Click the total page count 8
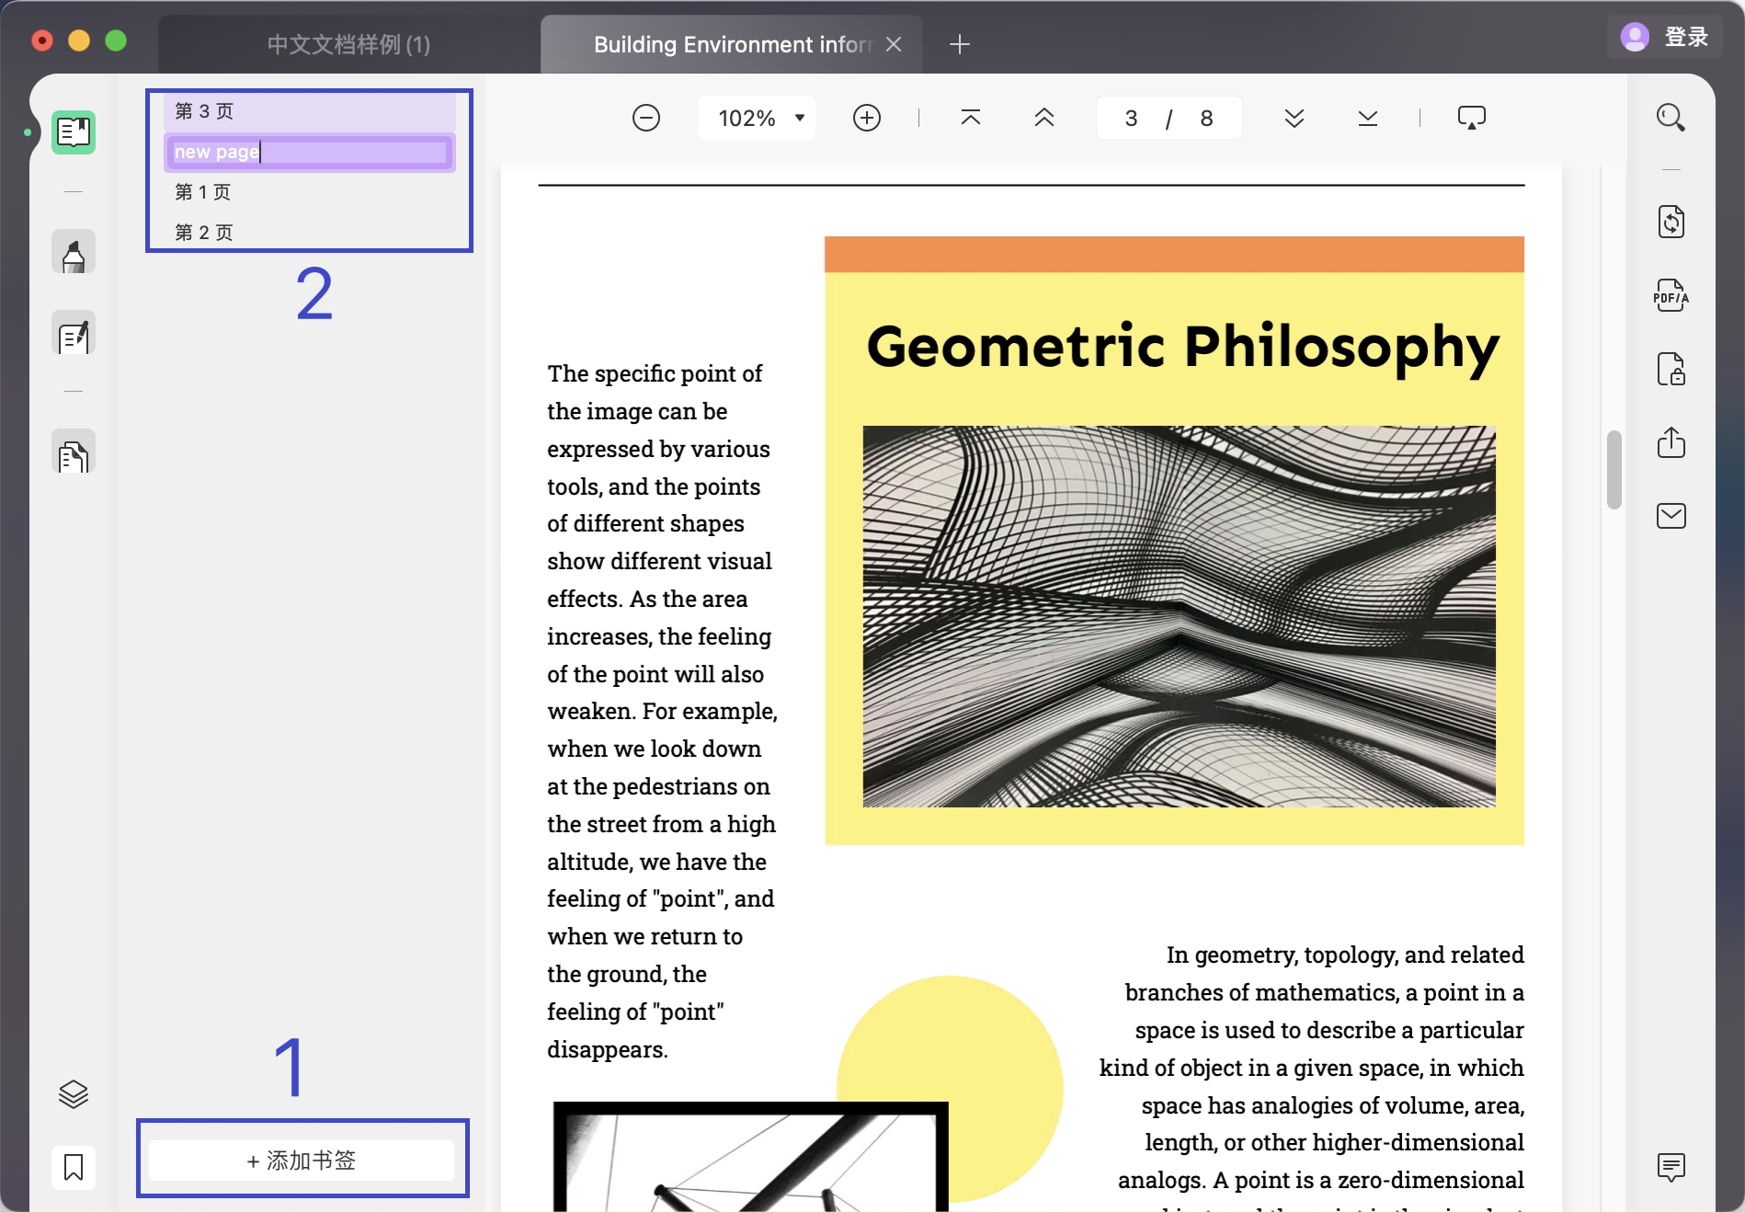 click(x=1206, y=118)
